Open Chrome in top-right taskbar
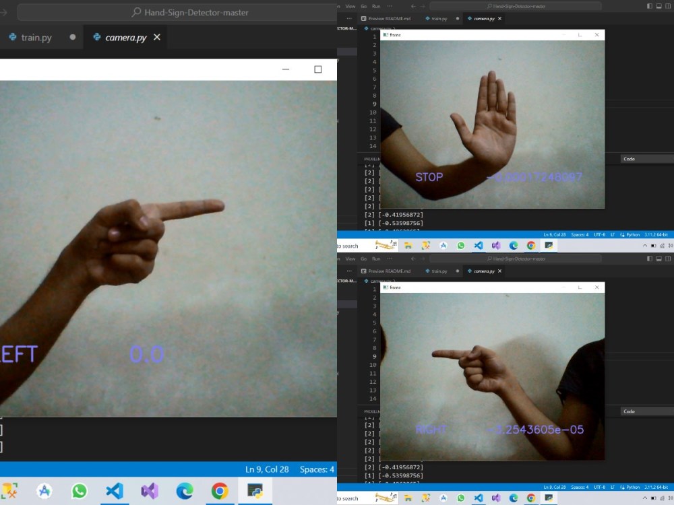This screenshot has width=674, height=505. click(x=531, y=246)
